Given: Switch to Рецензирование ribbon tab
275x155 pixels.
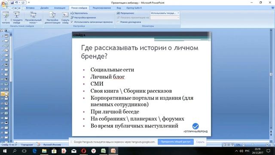Looking at the screenshot, I should click(102, 8).
